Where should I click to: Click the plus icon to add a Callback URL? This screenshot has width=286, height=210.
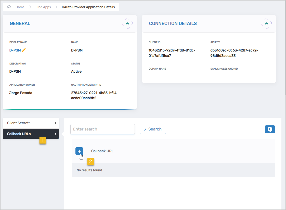[79, 151]
